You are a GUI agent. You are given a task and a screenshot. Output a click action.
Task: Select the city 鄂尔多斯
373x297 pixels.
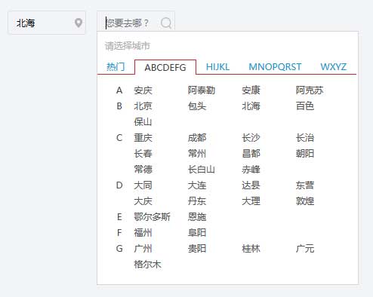point(152,217)
